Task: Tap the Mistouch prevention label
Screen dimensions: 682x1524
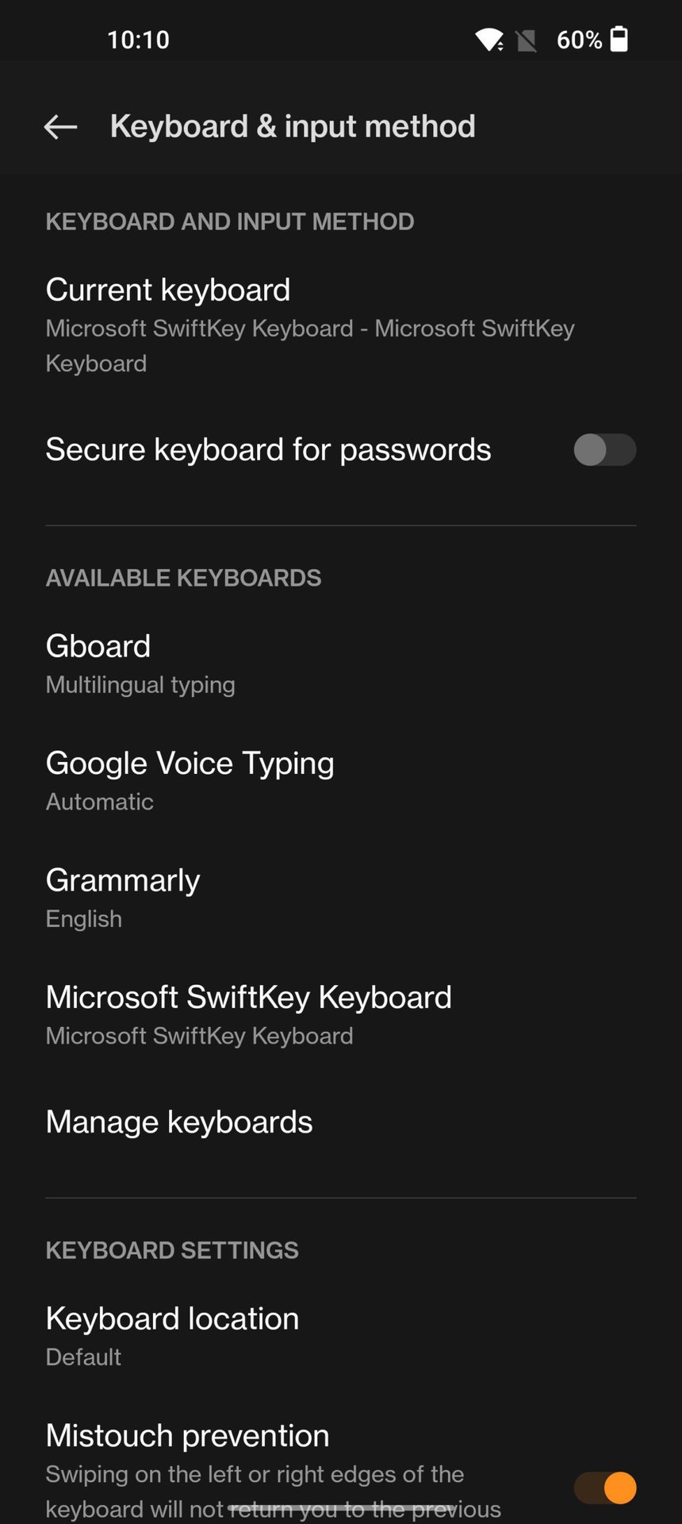Action: pyautogui.click(x=188, y=1435)
